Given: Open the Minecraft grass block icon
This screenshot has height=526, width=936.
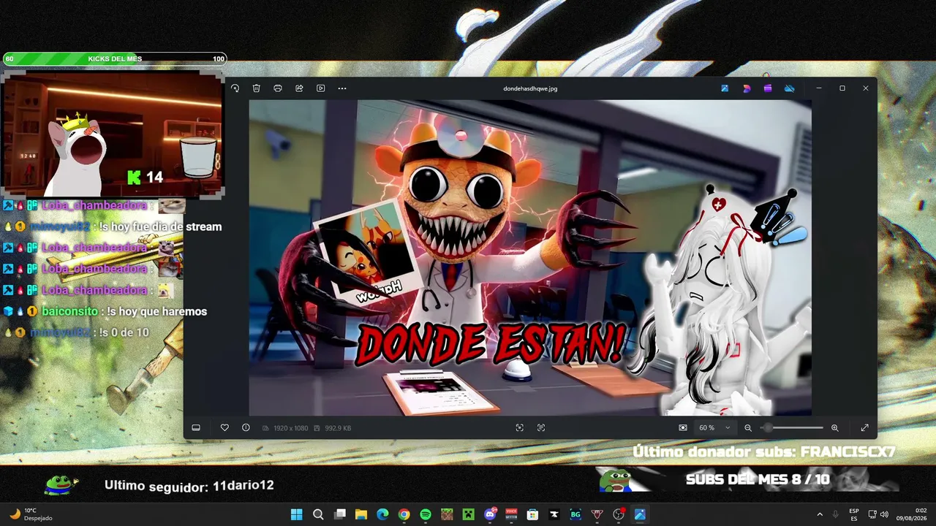Looking at the screenshot, I should pos(447,514).
